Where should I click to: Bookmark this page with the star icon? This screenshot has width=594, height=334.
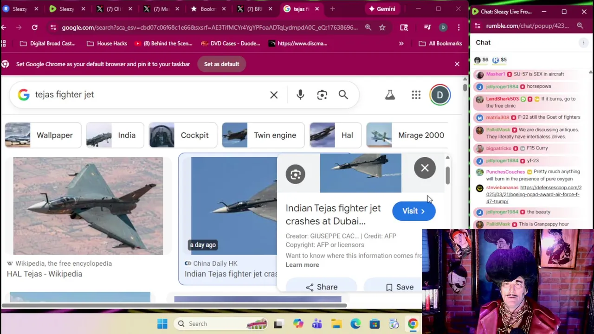coord(382,27)
